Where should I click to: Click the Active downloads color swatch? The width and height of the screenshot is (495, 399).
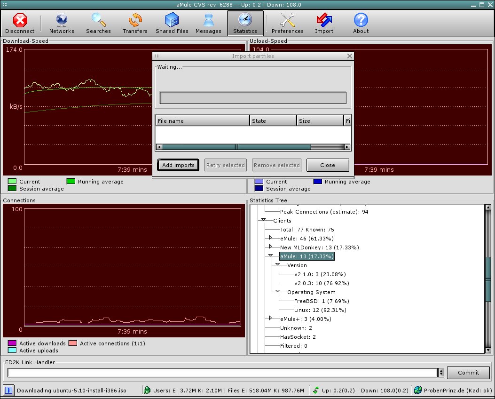click(12, 343)
